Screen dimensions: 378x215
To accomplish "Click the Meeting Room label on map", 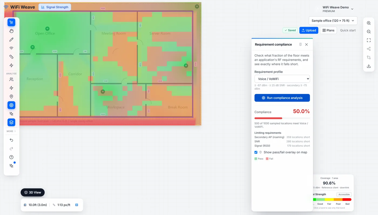I will pos(114,33).
